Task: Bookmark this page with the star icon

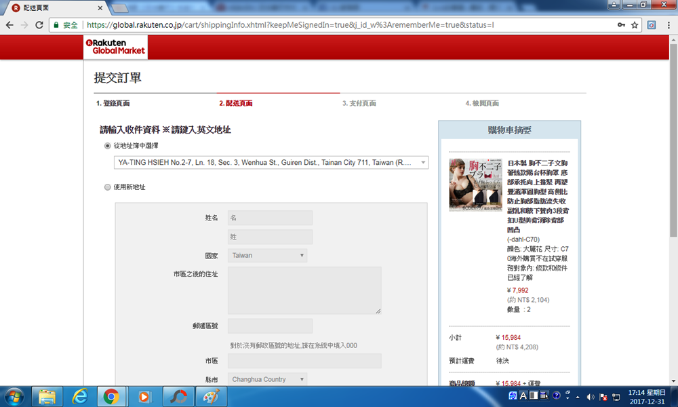Action: coord(635,25)
